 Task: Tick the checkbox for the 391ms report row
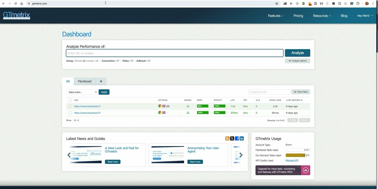point(70,112)
